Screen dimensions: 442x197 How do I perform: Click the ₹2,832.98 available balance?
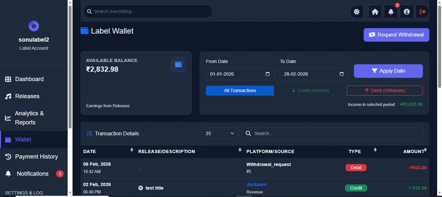click(102, 69)
